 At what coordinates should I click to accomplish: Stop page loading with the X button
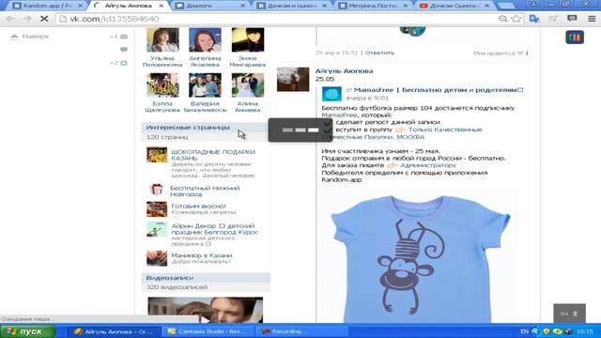[44, 19]
